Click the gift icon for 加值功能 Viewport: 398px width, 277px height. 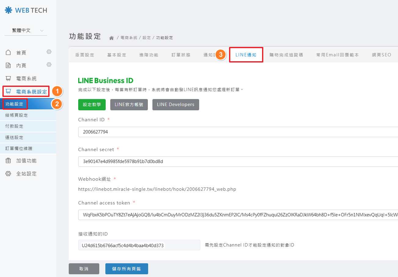[x=8, y=161]
